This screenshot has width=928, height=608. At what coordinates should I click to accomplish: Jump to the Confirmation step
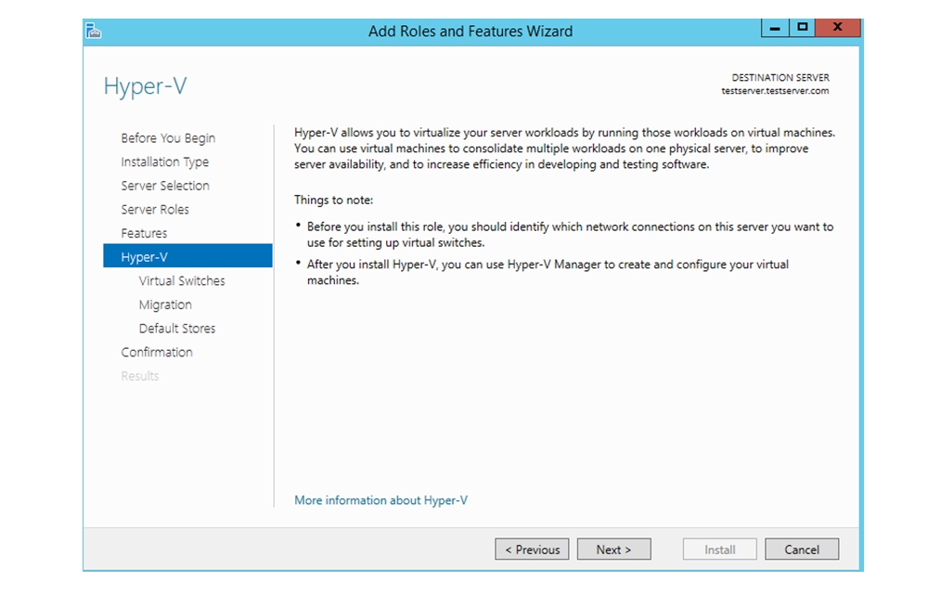(157, 353)
